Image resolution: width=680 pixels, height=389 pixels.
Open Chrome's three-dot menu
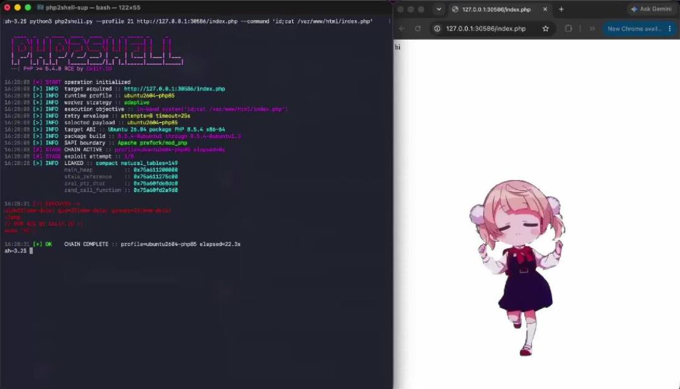pos(670,28)
